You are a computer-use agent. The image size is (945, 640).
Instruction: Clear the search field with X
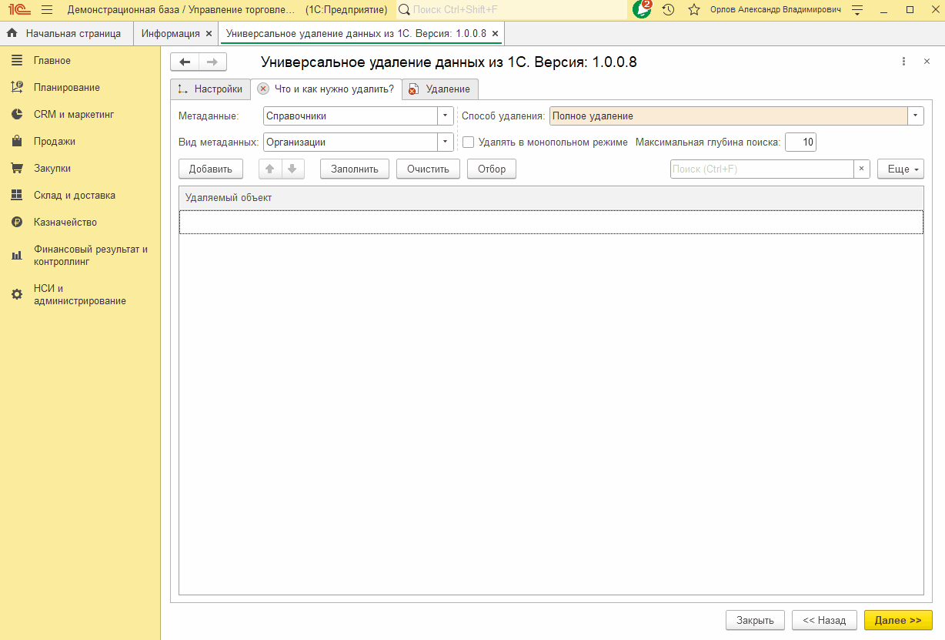pyautogui.click(x=862, y=169)
